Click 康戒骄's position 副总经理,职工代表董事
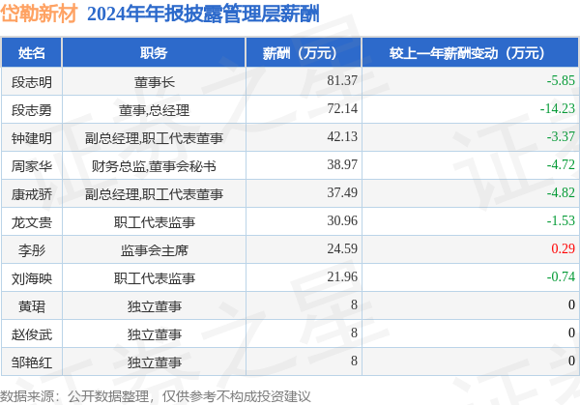The width and height of the screenshot is (580, 405). (x=155, y=194)
